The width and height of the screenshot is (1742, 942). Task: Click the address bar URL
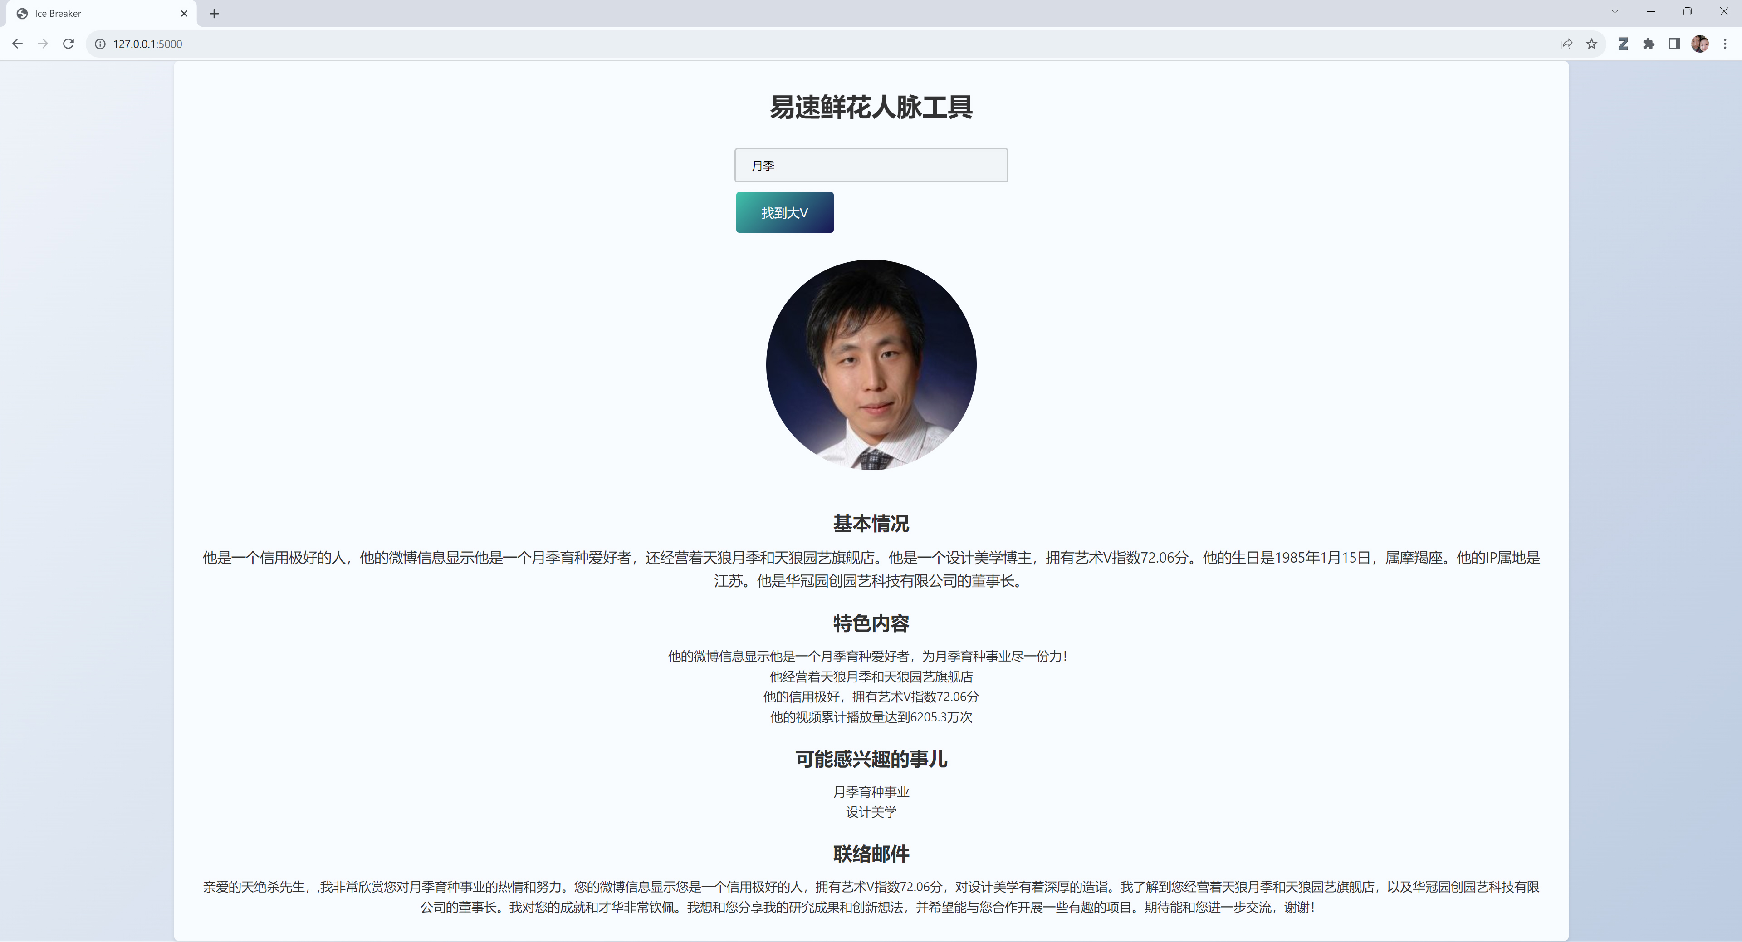click(147, 44)
